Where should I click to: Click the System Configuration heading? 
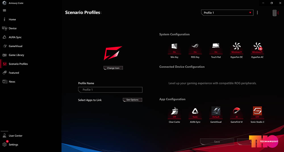(x=174, y=34)
